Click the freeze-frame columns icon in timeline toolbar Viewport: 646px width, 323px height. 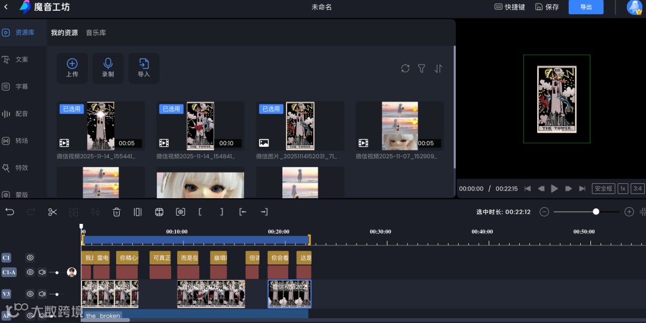coord(138,212)
